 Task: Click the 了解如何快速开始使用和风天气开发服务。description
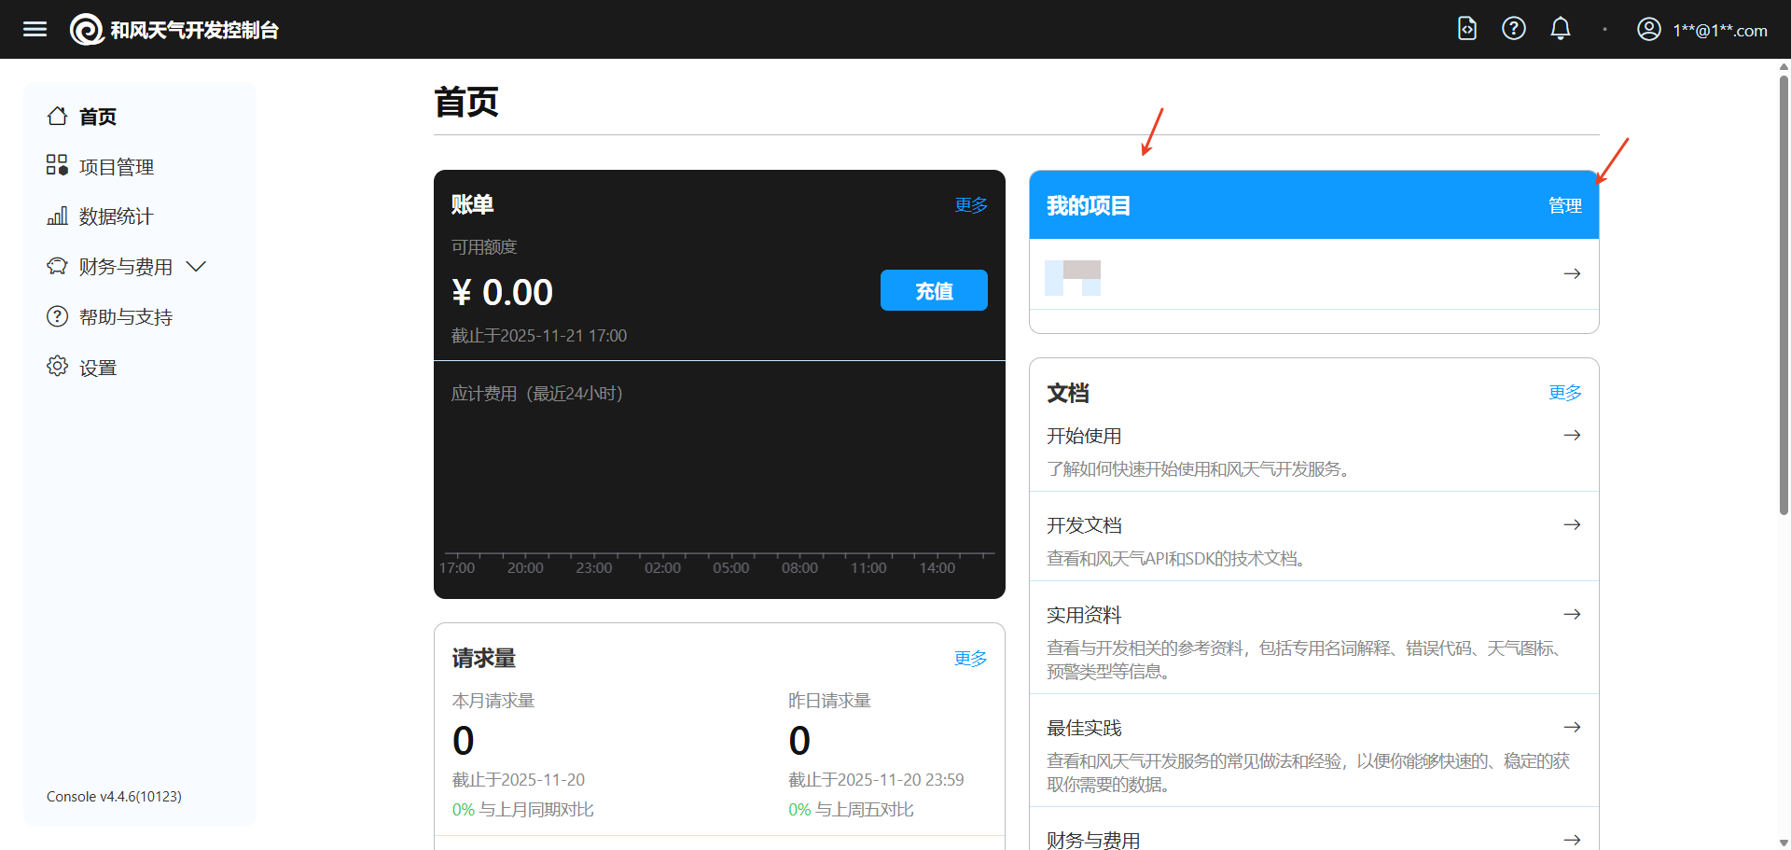point(1200,469)
